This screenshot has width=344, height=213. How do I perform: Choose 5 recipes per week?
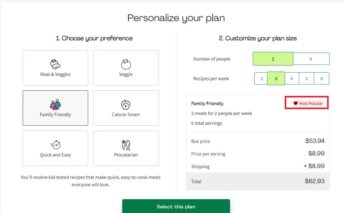(306, 79)
